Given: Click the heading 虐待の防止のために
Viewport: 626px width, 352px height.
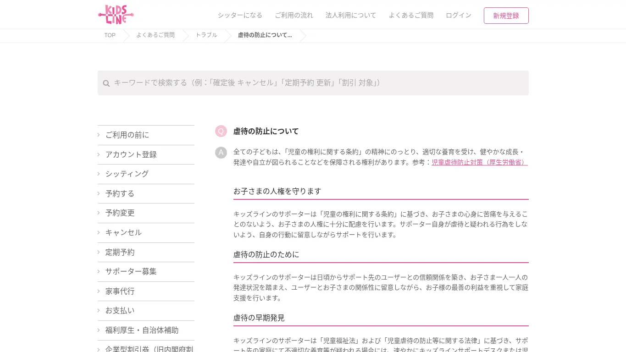Looking at the screenshot, I should [266, 254].
